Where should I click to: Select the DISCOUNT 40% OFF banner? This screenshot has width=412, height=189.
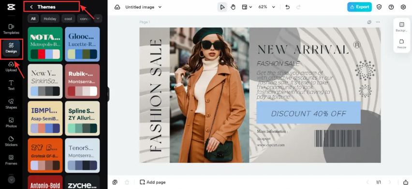(309, 113)
